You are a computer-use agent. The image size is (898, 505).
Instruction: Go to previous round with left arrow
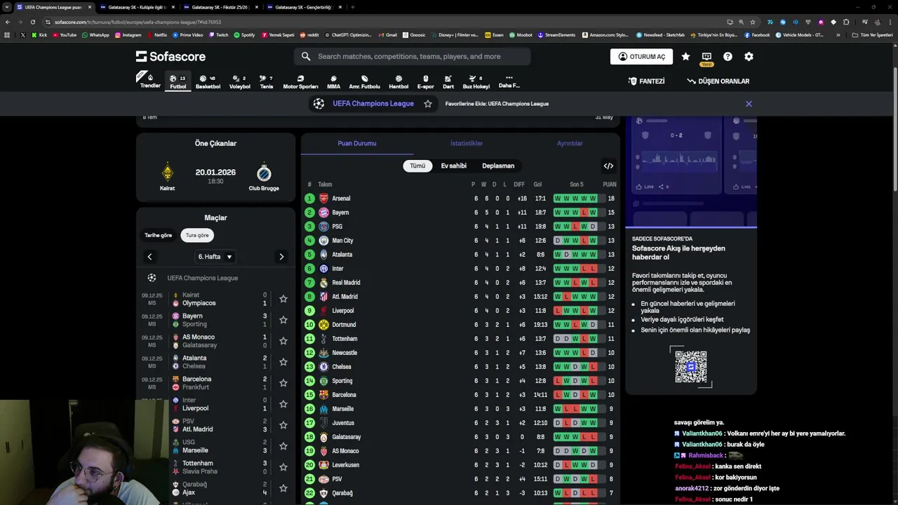coord(149,257)
